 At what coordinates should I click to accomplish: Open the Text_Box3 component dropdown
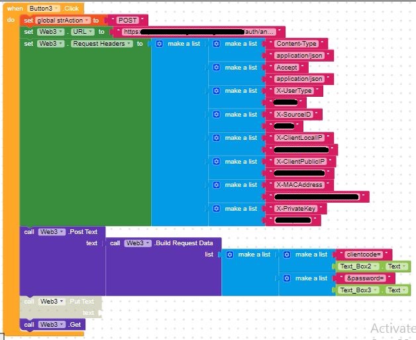[358, 290]
